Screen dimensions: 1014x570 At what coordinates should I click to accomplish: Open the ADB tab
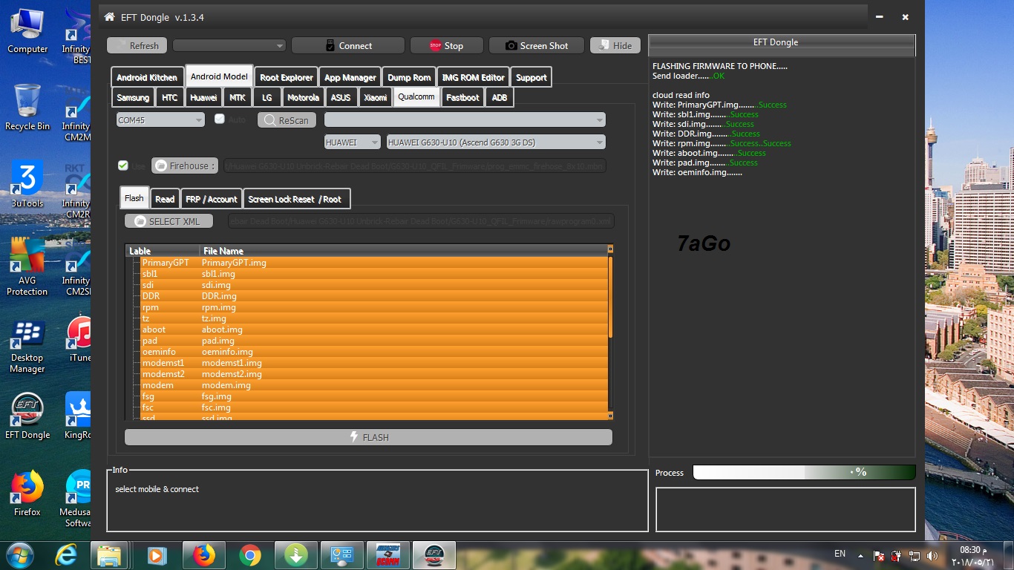coord(500,97)
